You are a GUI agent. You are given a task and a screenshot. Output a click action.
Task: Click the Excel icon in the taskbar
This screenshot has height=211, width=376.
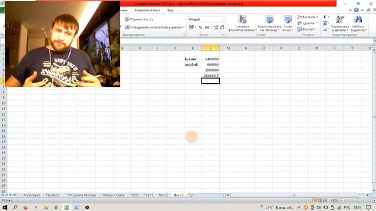(66, 207)
